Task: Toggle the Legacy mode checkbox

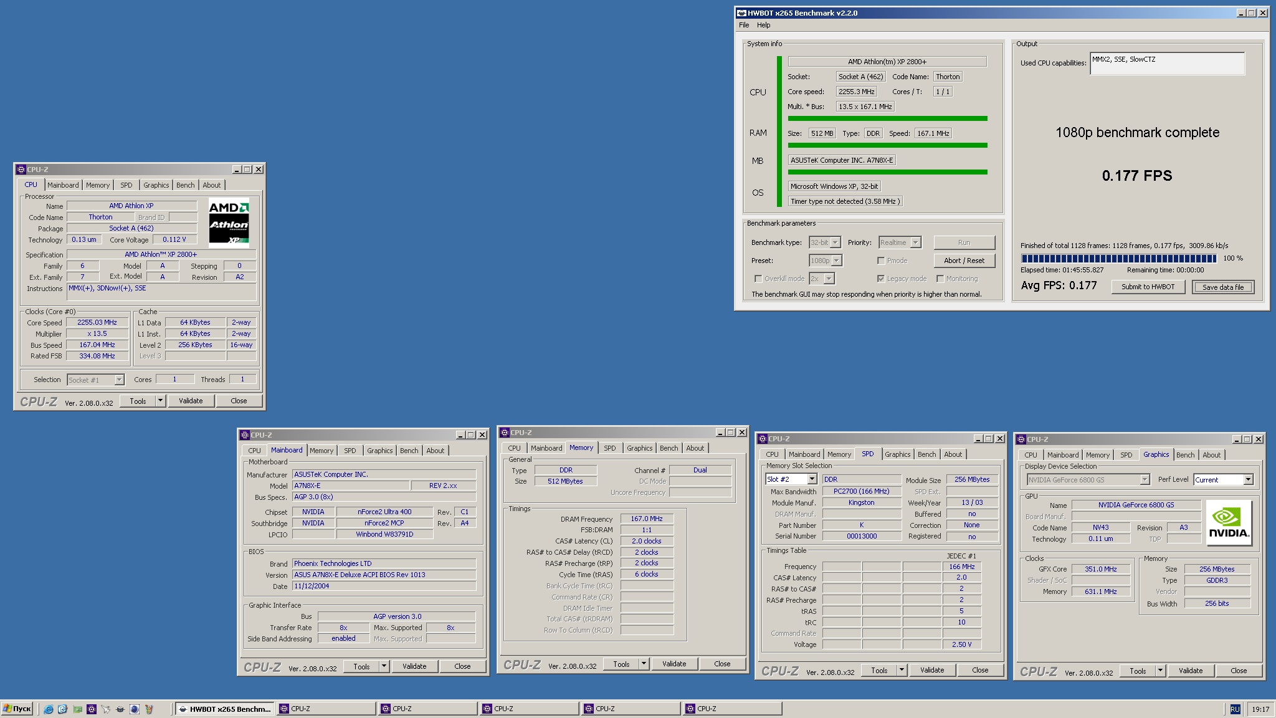Action: pyautogui.click(x=881, y=279)
